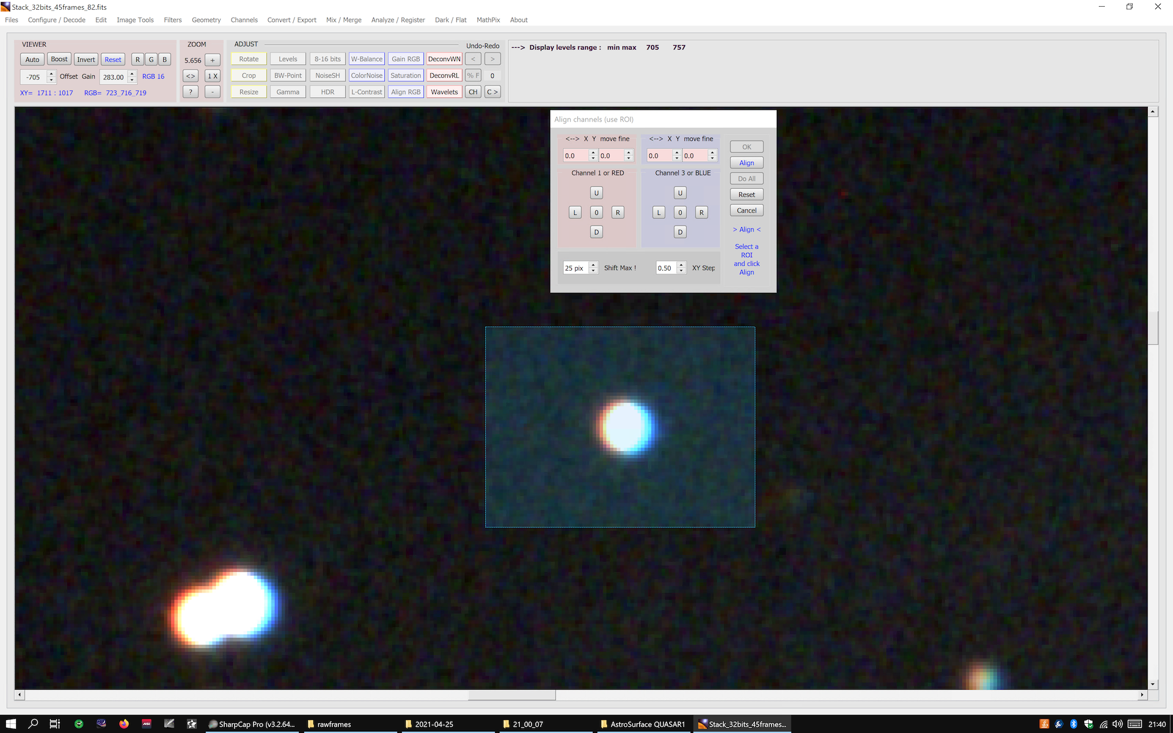Cancel the Align channels dialog
The width and height of the screenshot is (1173, 733).
pyautogui.click(x=747, y=211)
